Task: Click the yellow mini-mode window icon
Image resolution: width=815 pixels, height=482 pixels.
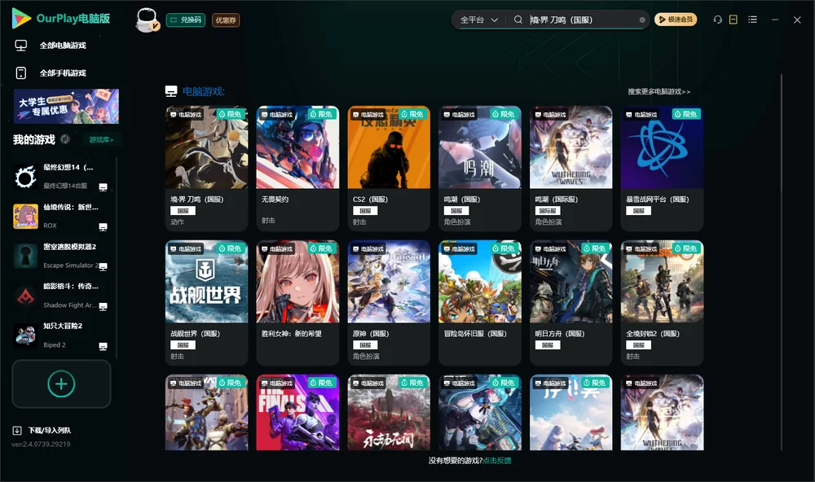Action: tap(733, 20)
